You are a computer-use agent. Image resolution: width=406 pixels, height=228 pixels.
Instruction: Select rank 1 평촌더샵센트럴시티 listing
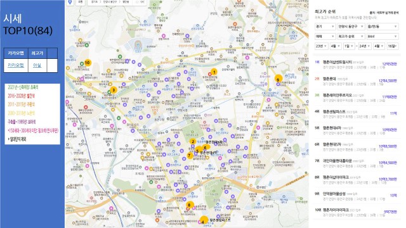point(357,64)
